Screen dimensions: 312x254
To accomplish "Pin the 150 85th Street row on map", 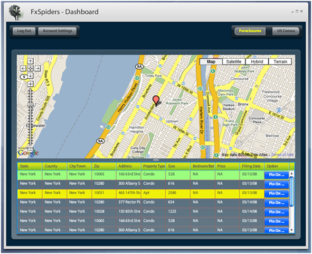I will click(x=277, y=212).
